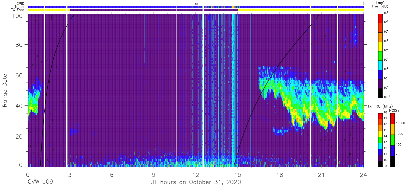Click the 'Range Gate' y-axis label
Image resolution: width=409 pixels, height=189 pixels.
click(5, 91)
